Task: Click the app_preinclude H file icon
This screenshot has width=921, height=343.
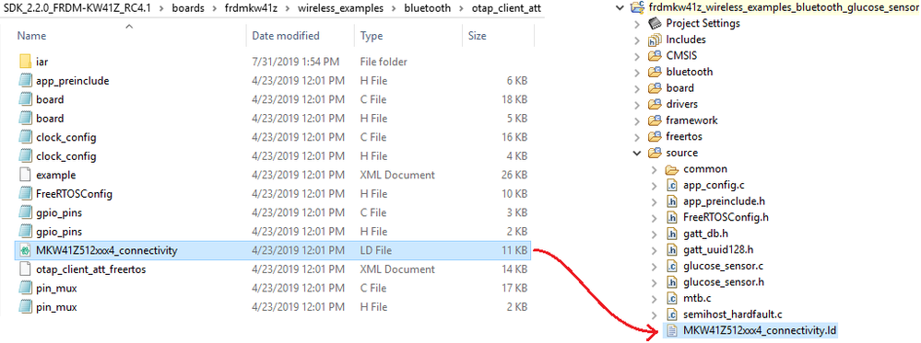Action: pyautogui.click(x=25, y=80)
